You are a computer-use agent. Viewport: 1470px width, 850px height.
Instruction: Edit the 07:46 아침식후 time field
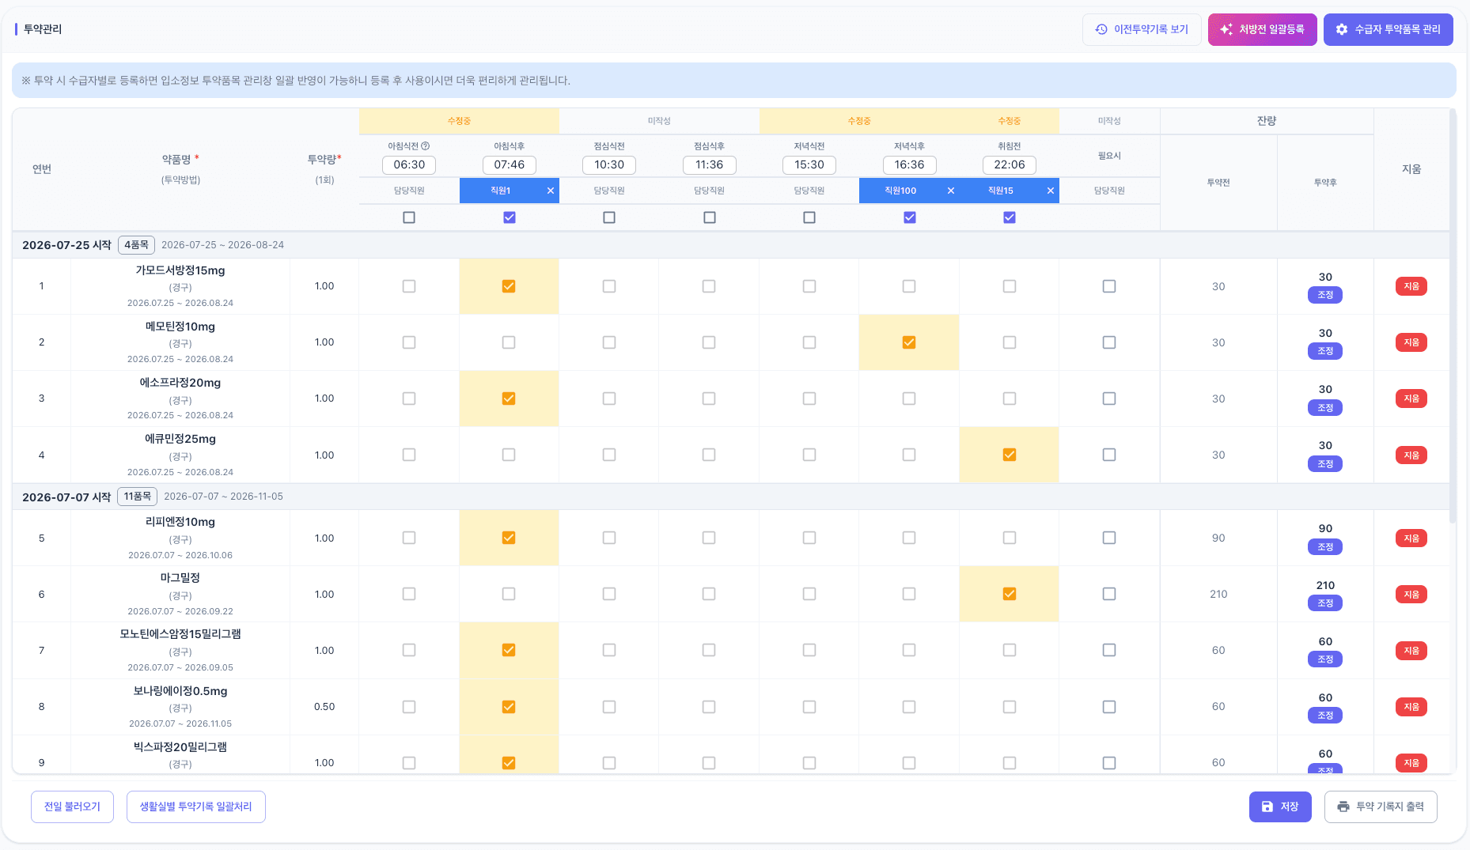tap(509, 164)
